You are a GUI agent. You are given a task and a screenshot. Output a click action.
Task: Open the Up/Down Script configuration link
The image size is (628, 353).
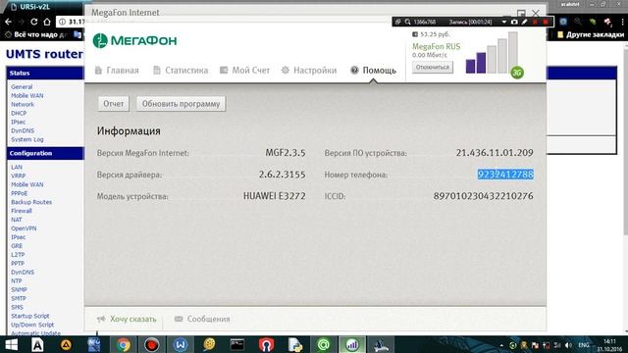coord(32,325)
